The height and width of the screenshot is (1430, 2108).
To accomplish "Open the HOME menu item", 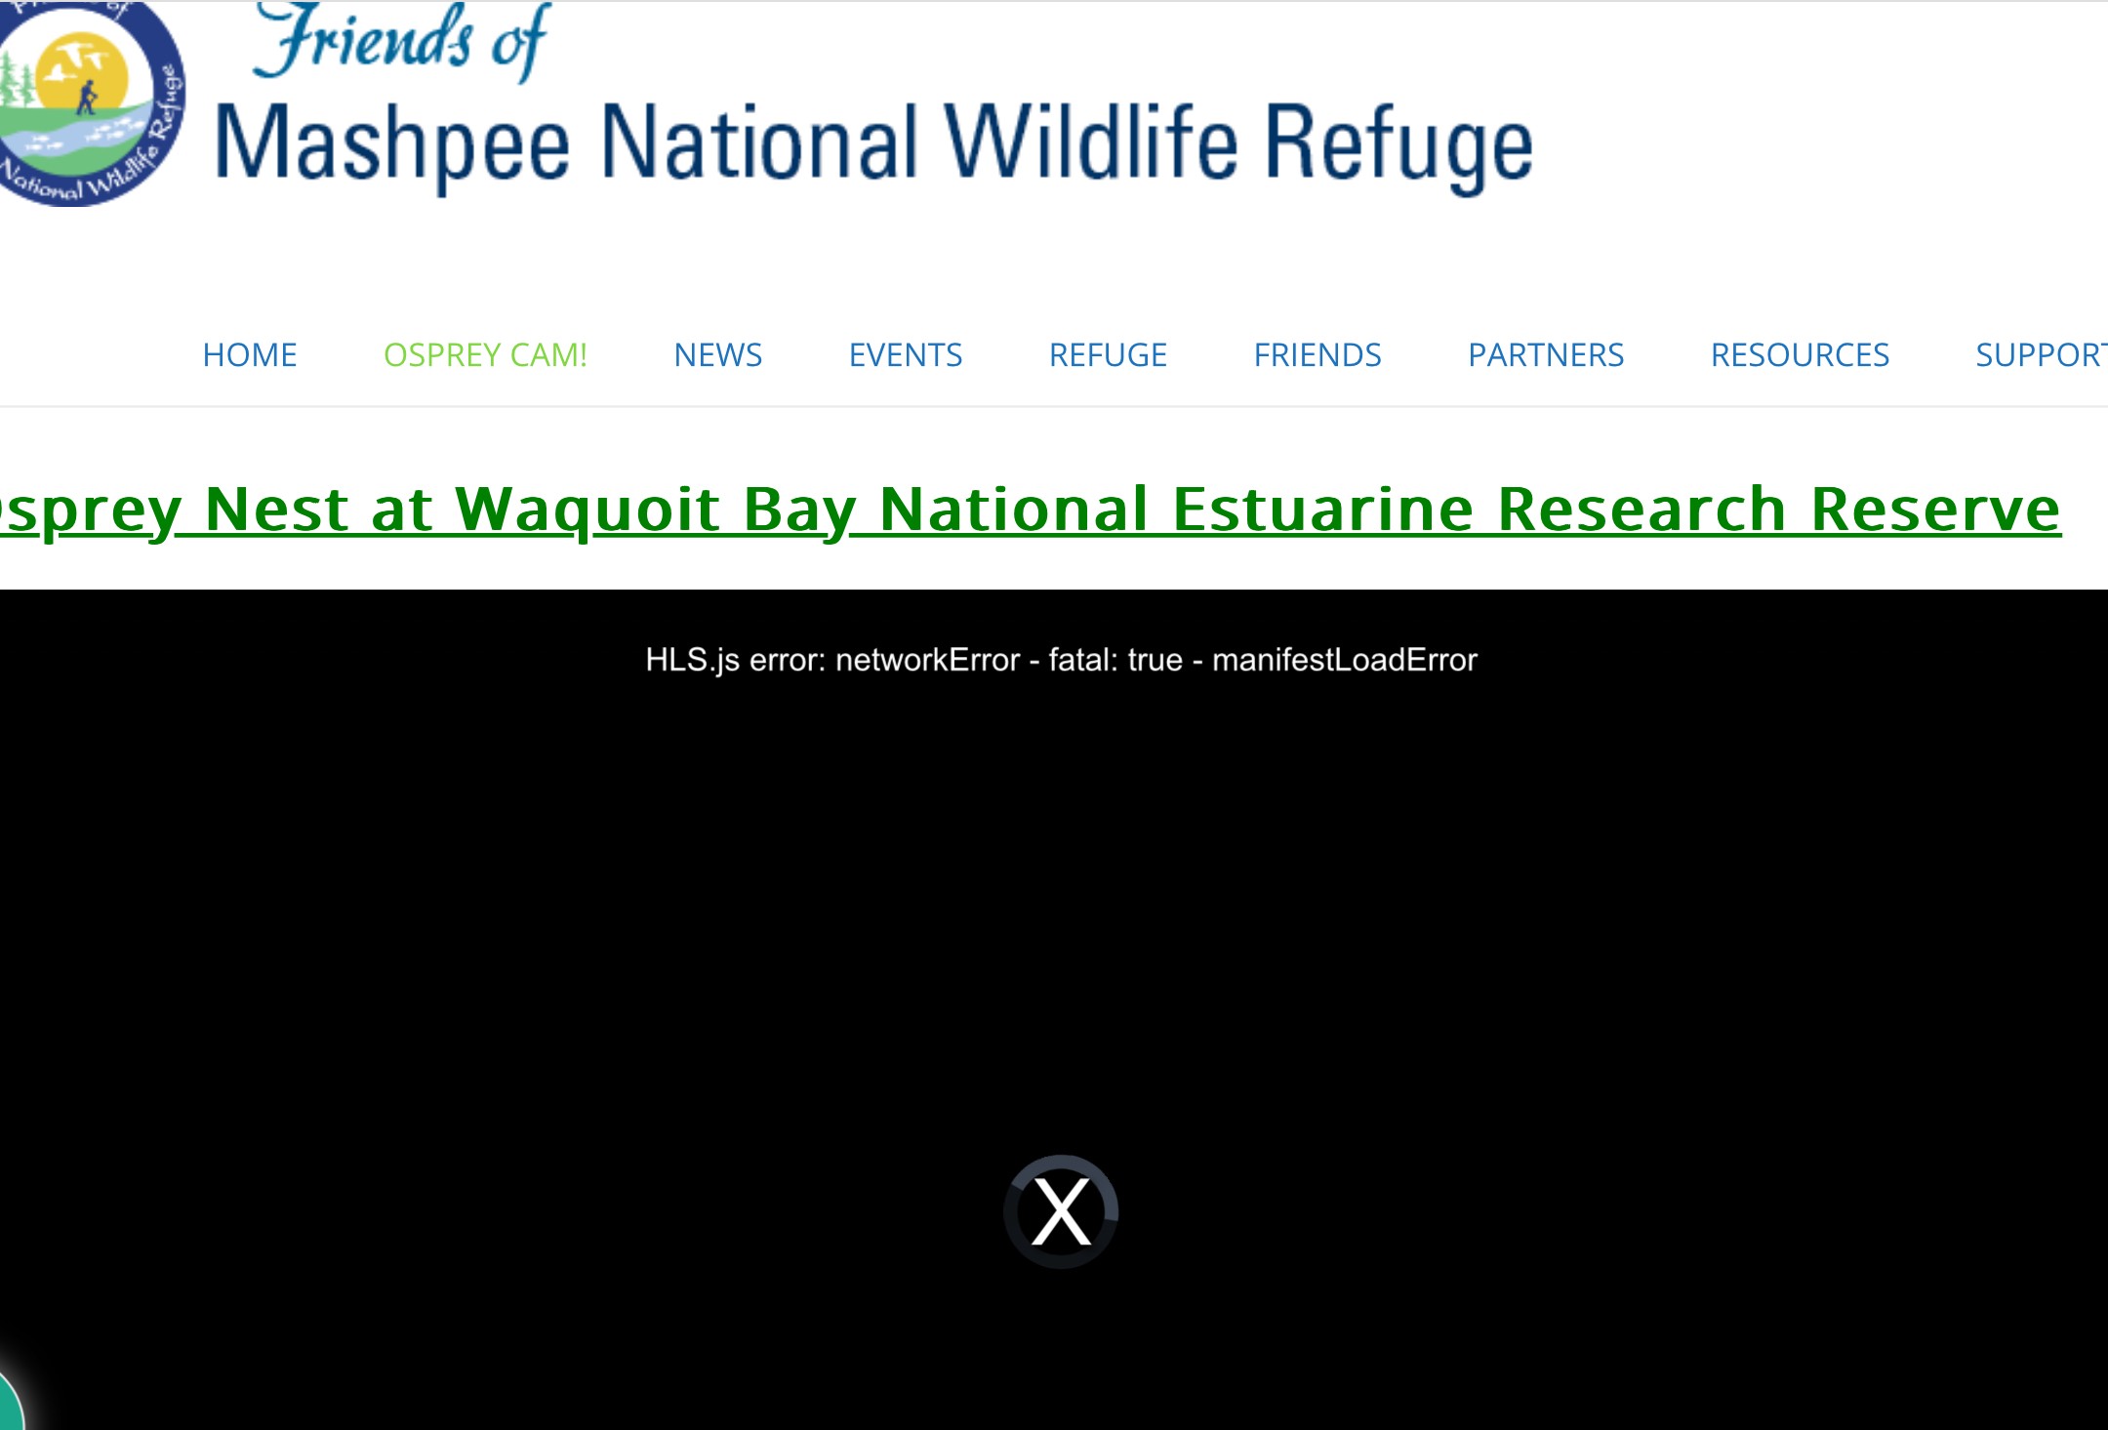I will pyautogui.click(x=250, y=354).
